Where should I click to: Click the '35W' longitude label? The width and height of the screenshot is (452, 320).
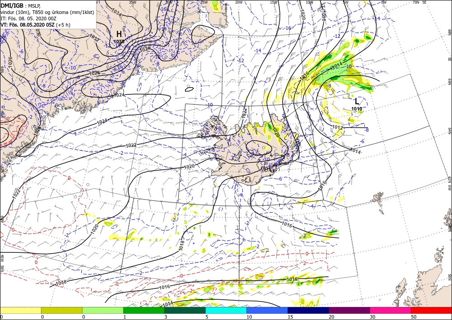coord(132,2)
